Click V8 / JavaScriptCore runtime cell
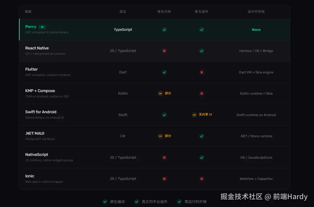Viewport: 314px width, 207px height. pyautogui.click(x=256, y=158)
